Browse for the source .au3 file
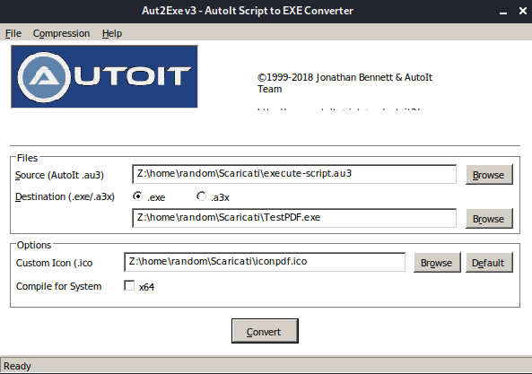 coord(489,175)
